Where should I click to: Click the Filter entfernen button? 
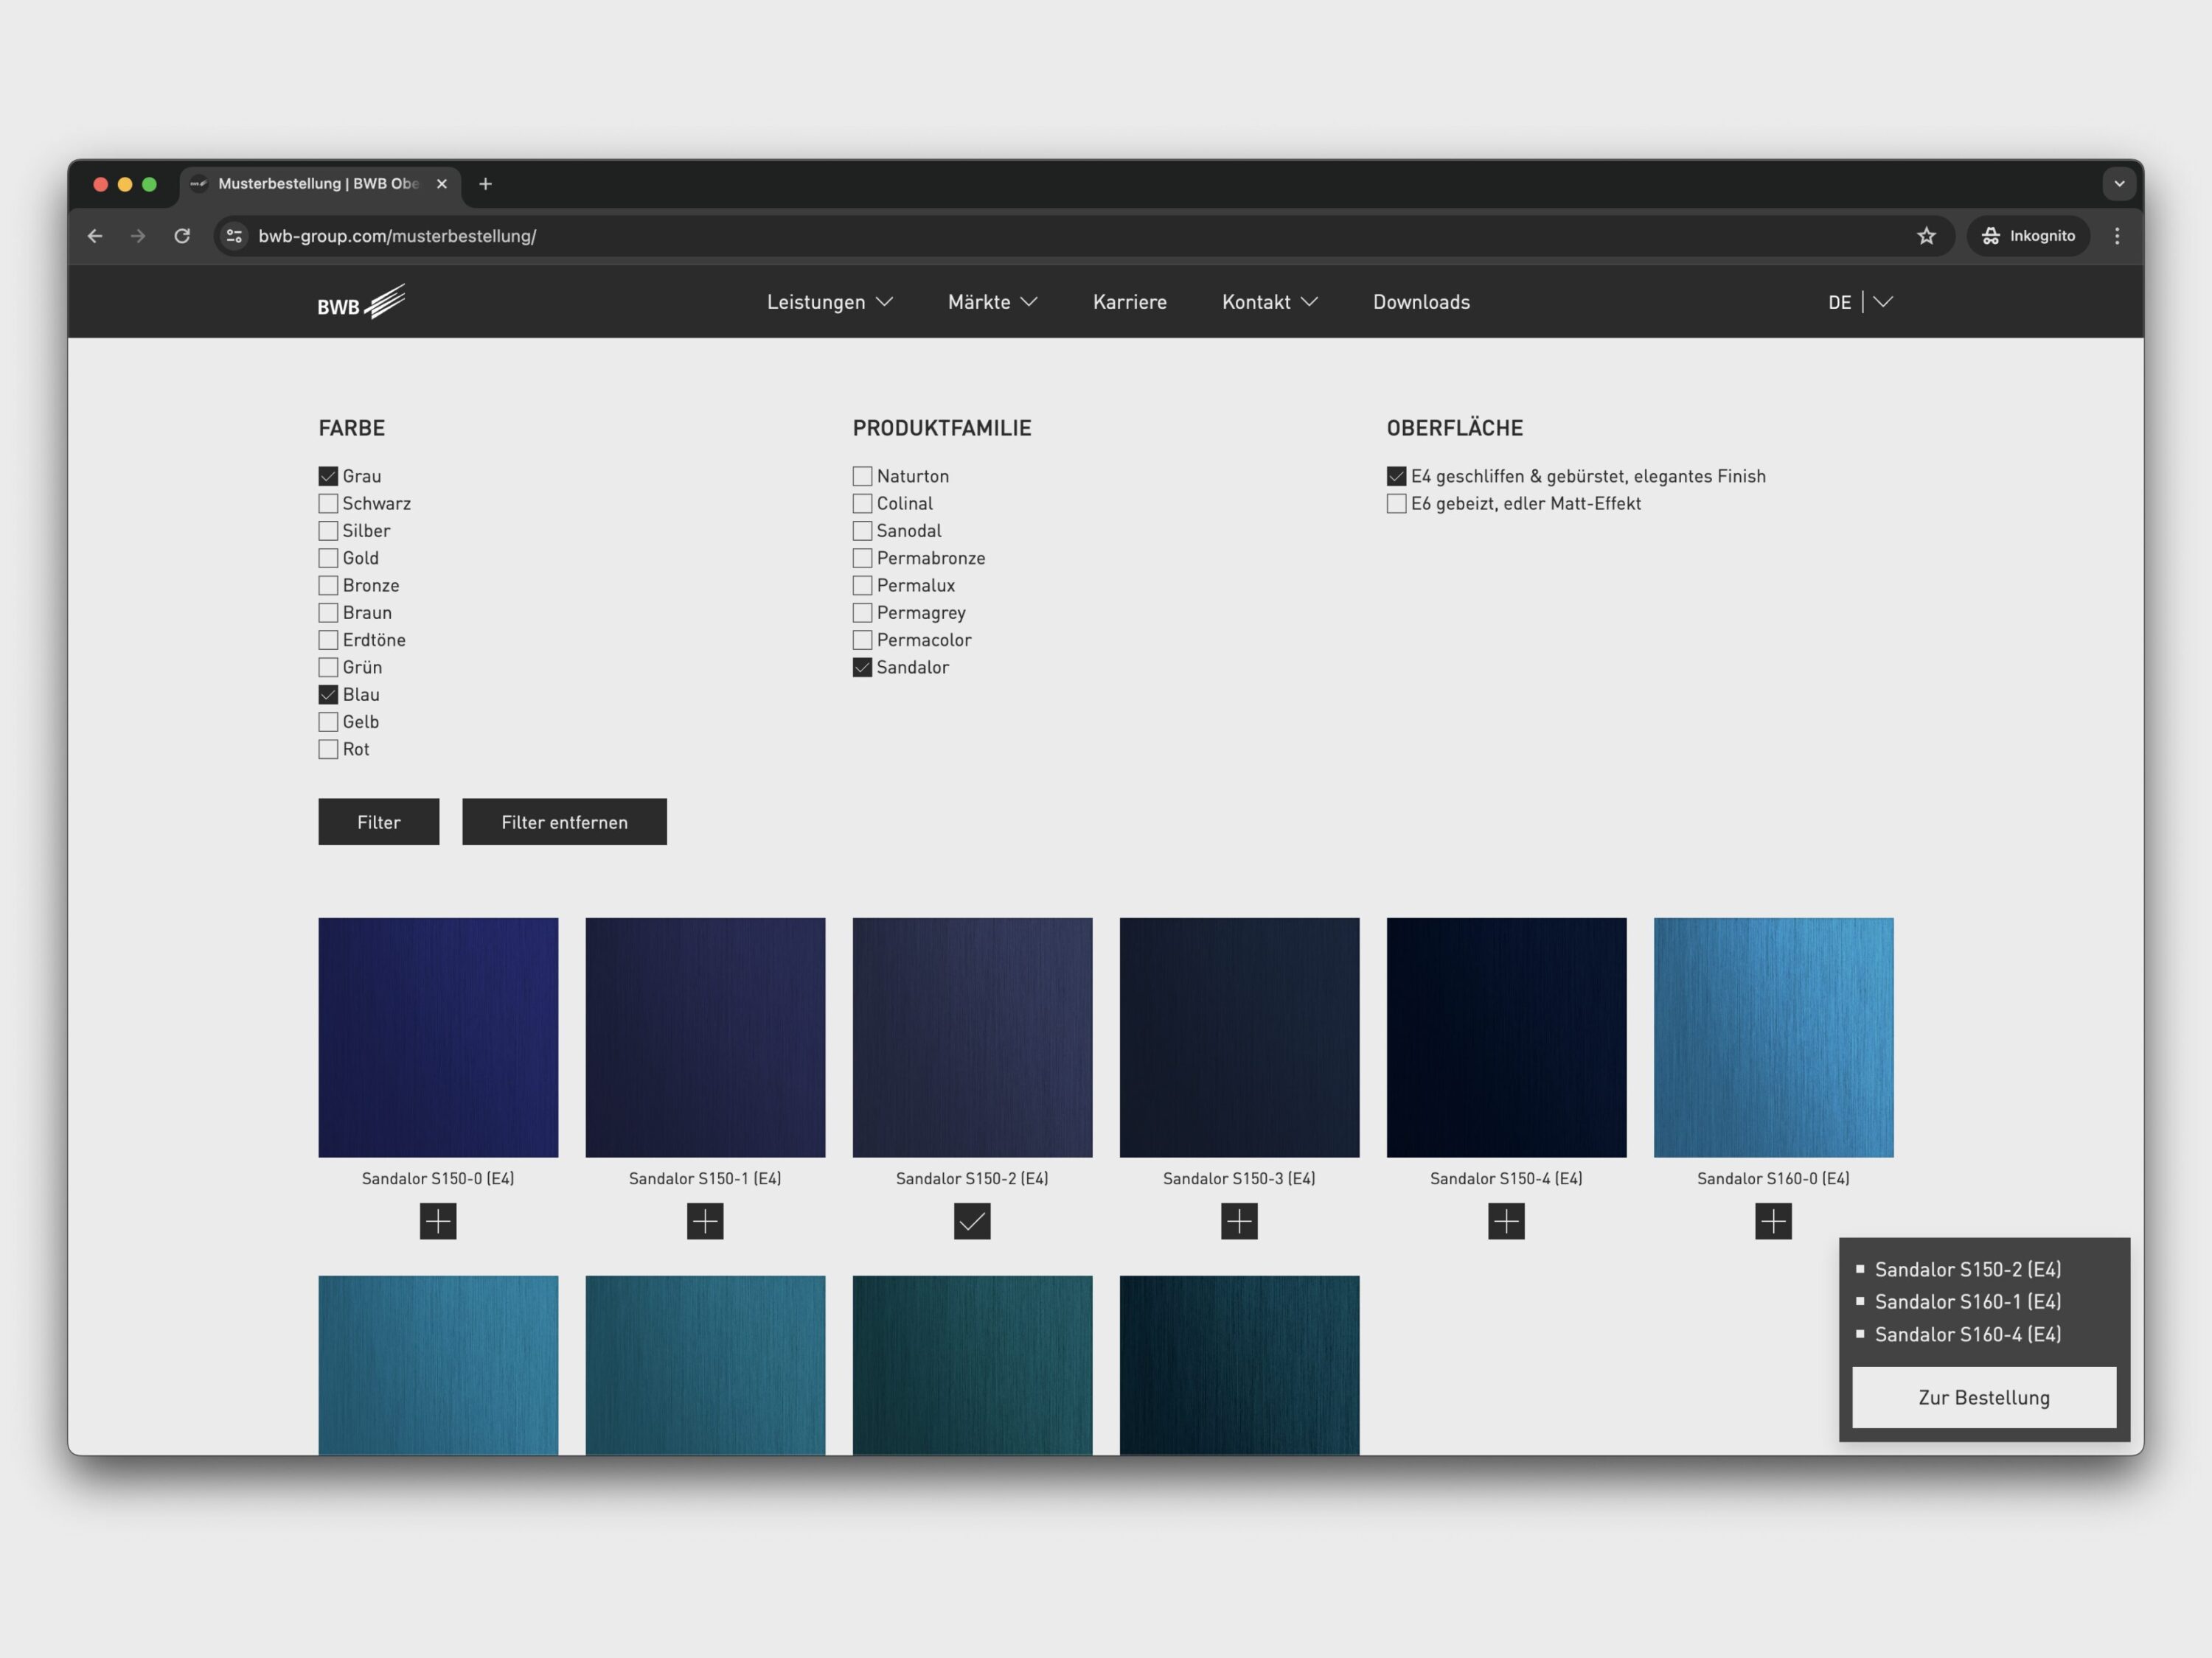click(x=564, y=822)
